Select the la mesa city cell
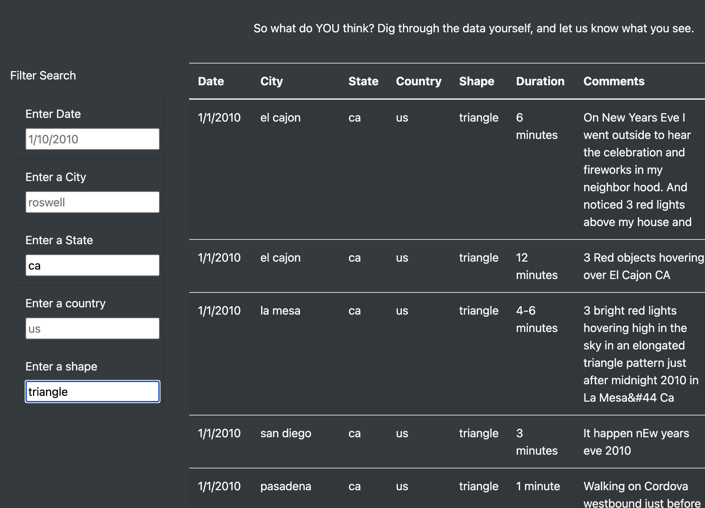This screenshot has height=508, width=705. click(x=280, y=311)
